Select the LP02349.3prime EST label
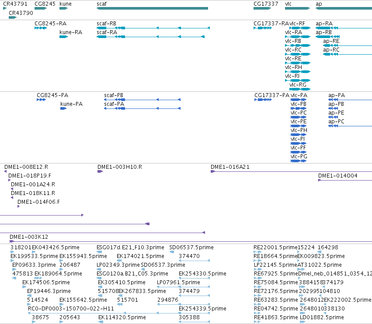The image size is (372, 324). [118, 265]
